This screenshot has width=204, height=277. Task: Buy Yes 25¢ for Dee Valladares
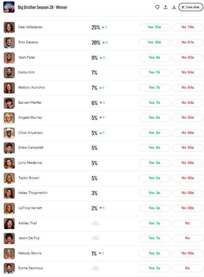pyautogui.click(x=154, y=27)
